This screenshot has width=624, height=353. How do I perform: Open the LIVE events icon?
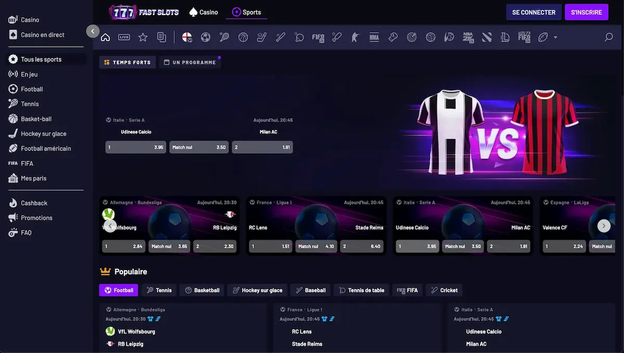click(124, 37)
